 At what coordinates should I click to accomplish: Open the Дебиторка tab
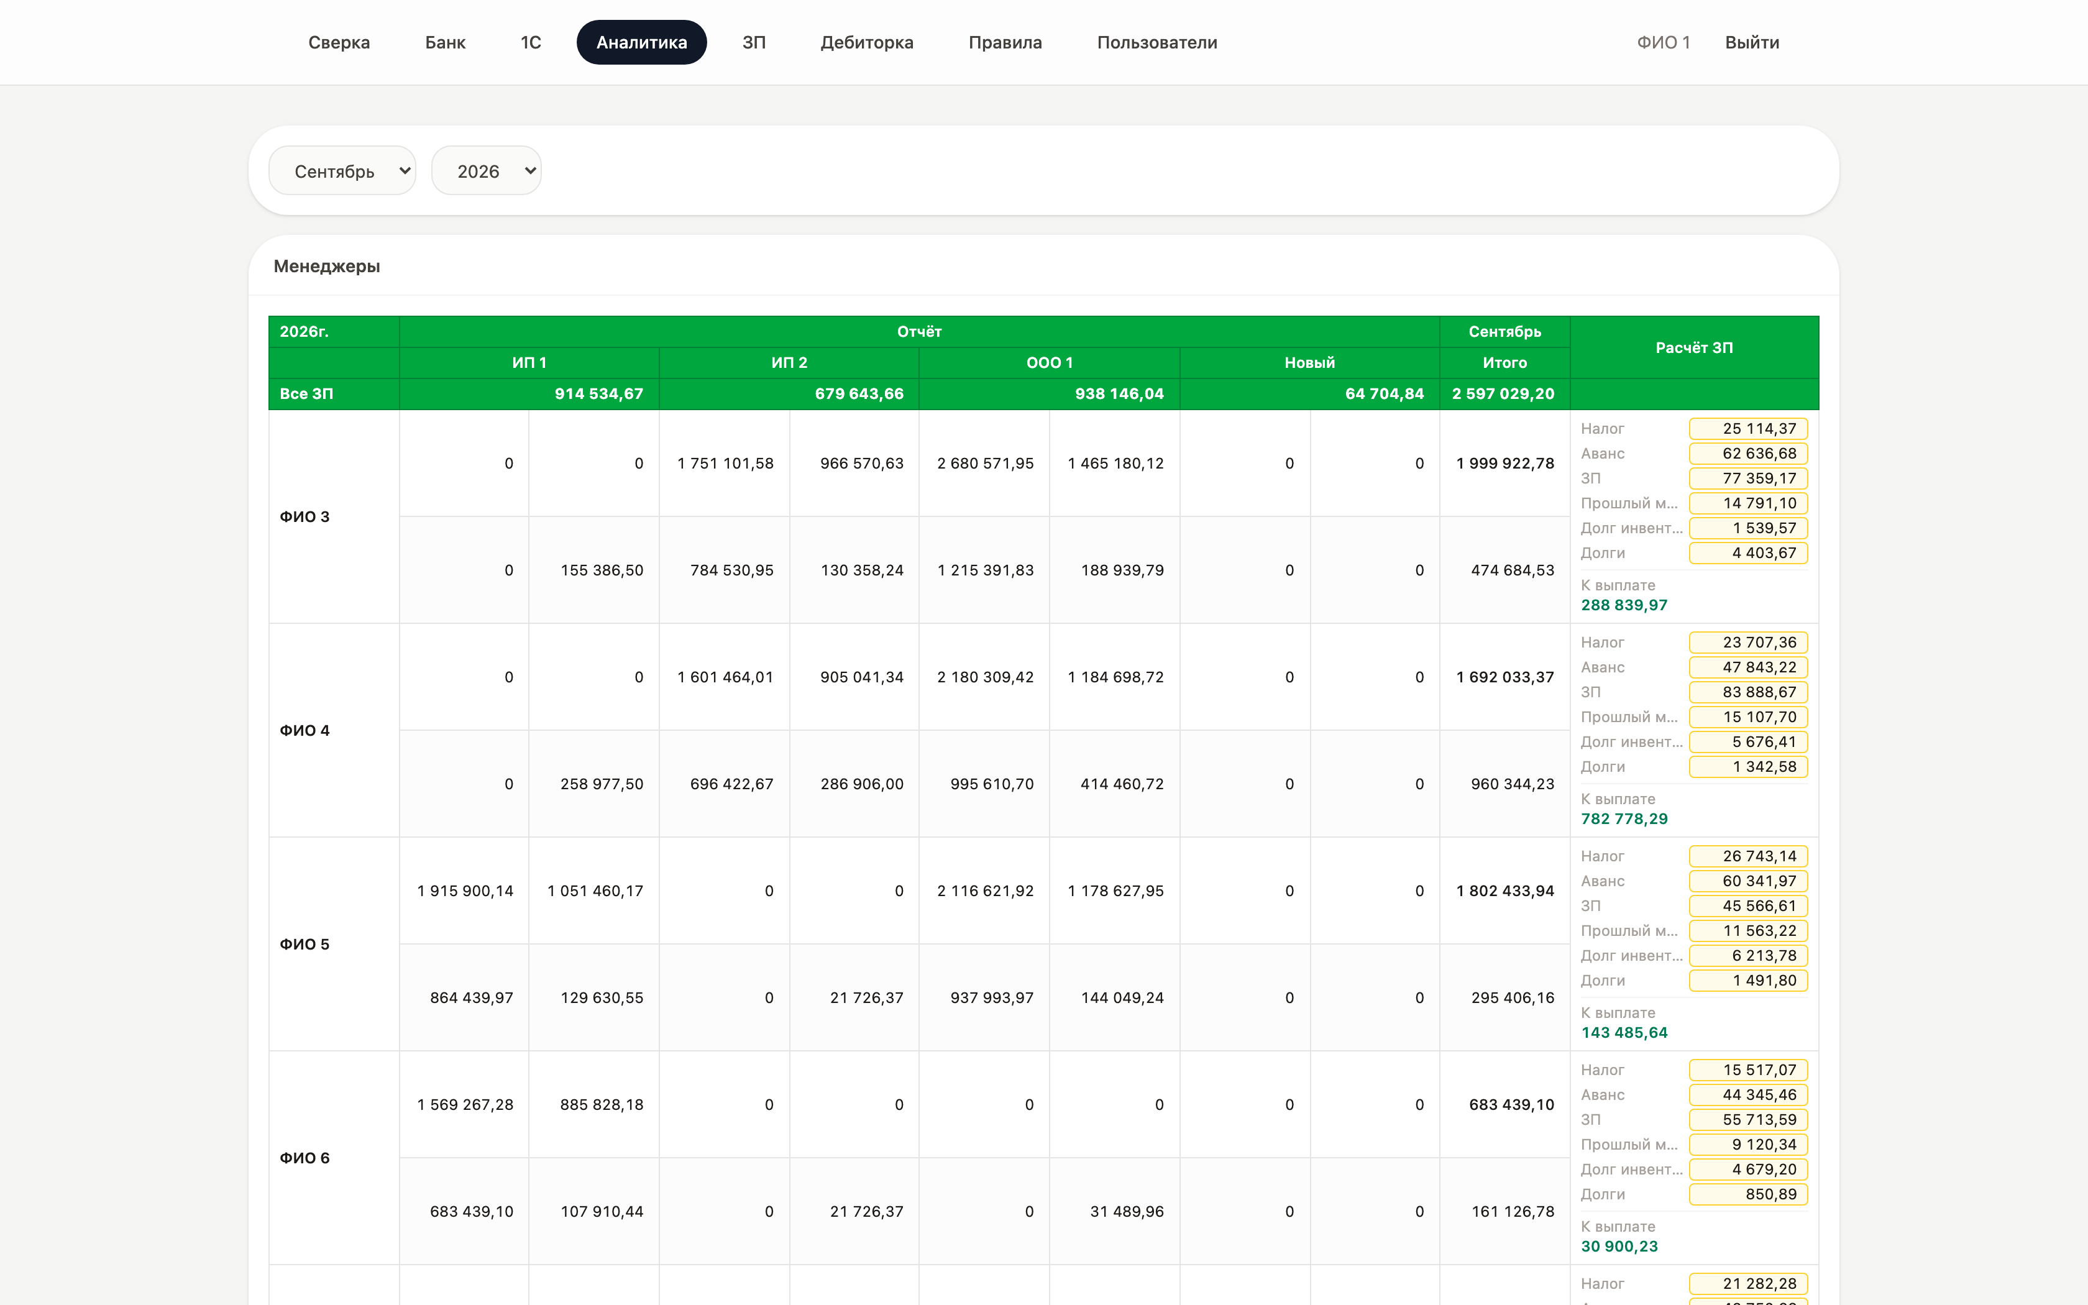tap(866, 42)
